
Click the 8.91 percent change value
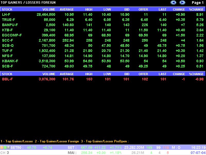[x=200, y=14]
